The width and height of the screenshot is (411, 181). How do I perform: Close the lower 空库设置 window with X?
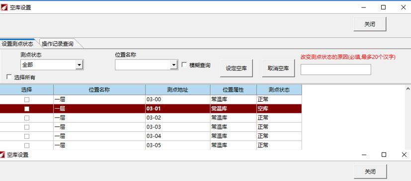tap(404, 155)
